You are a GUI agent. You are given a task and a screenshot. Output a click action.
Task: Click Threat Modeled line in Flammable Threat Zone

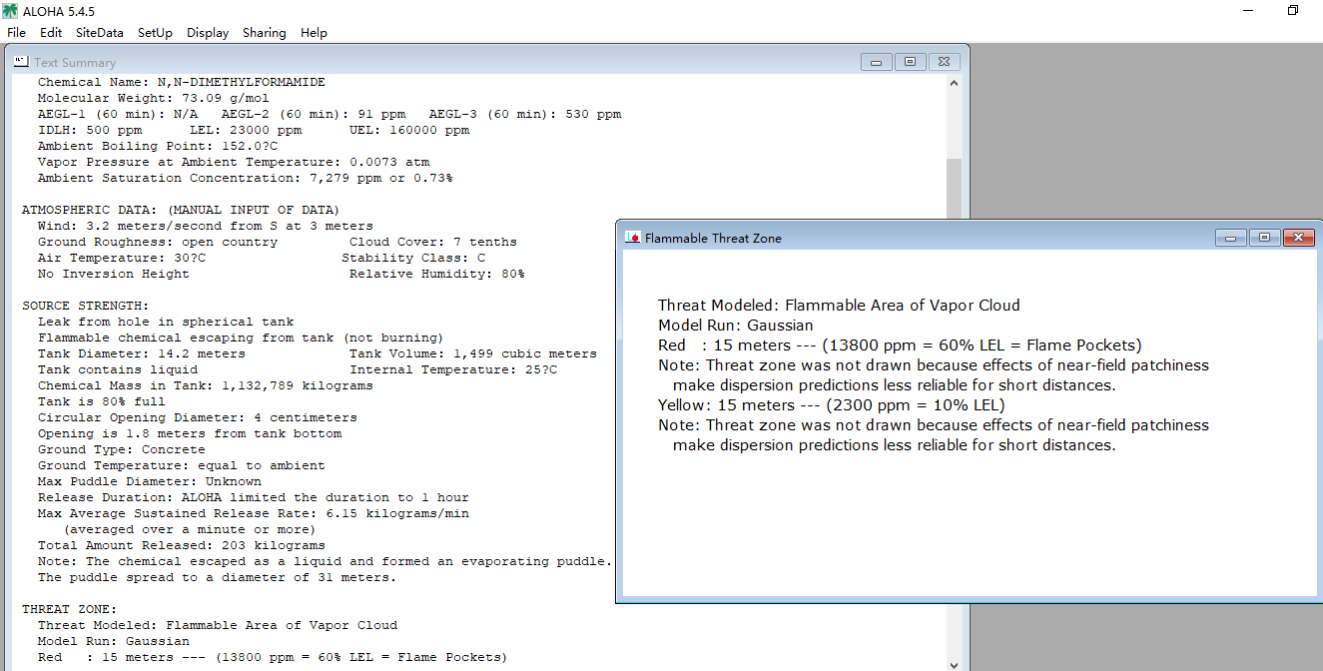point(839,305)
